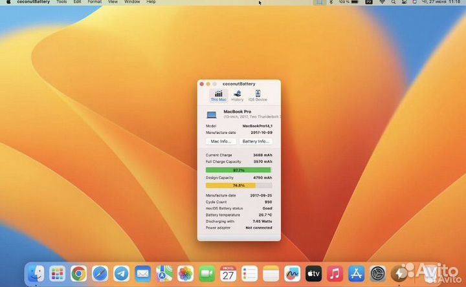Open the Format menu

tap(94, 2)
